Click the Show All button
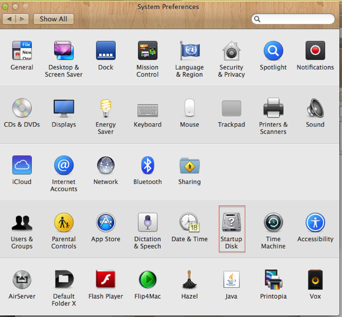Screen dimensions: 342x317 point(54,19)
